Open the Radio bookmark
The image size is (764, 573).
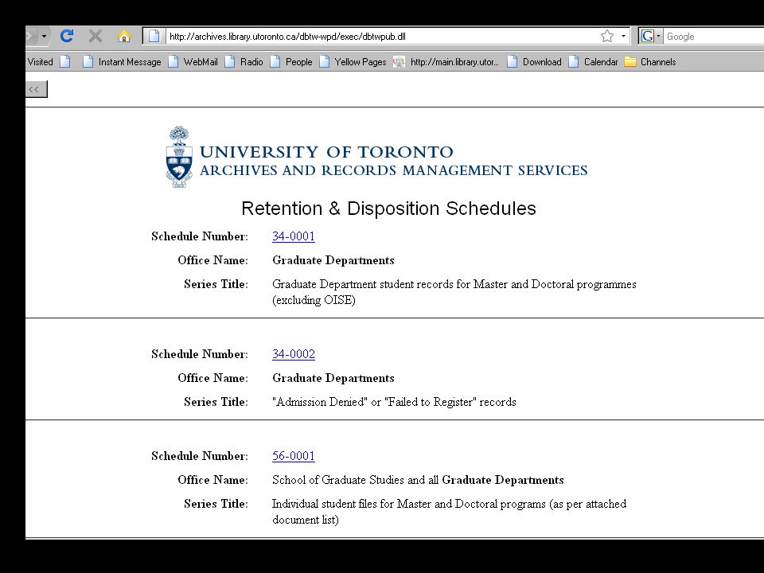point(244,62)
